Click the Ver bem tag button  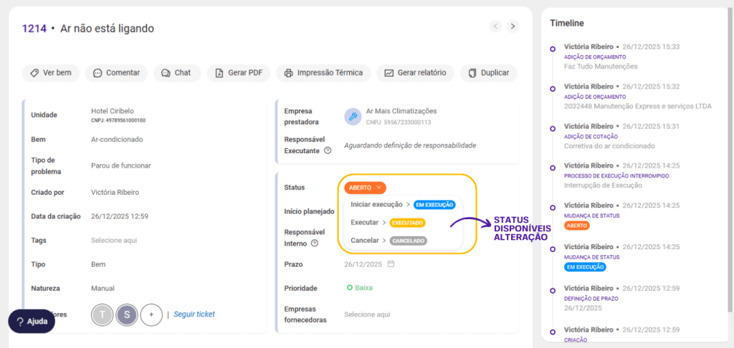tap(50, 73)
